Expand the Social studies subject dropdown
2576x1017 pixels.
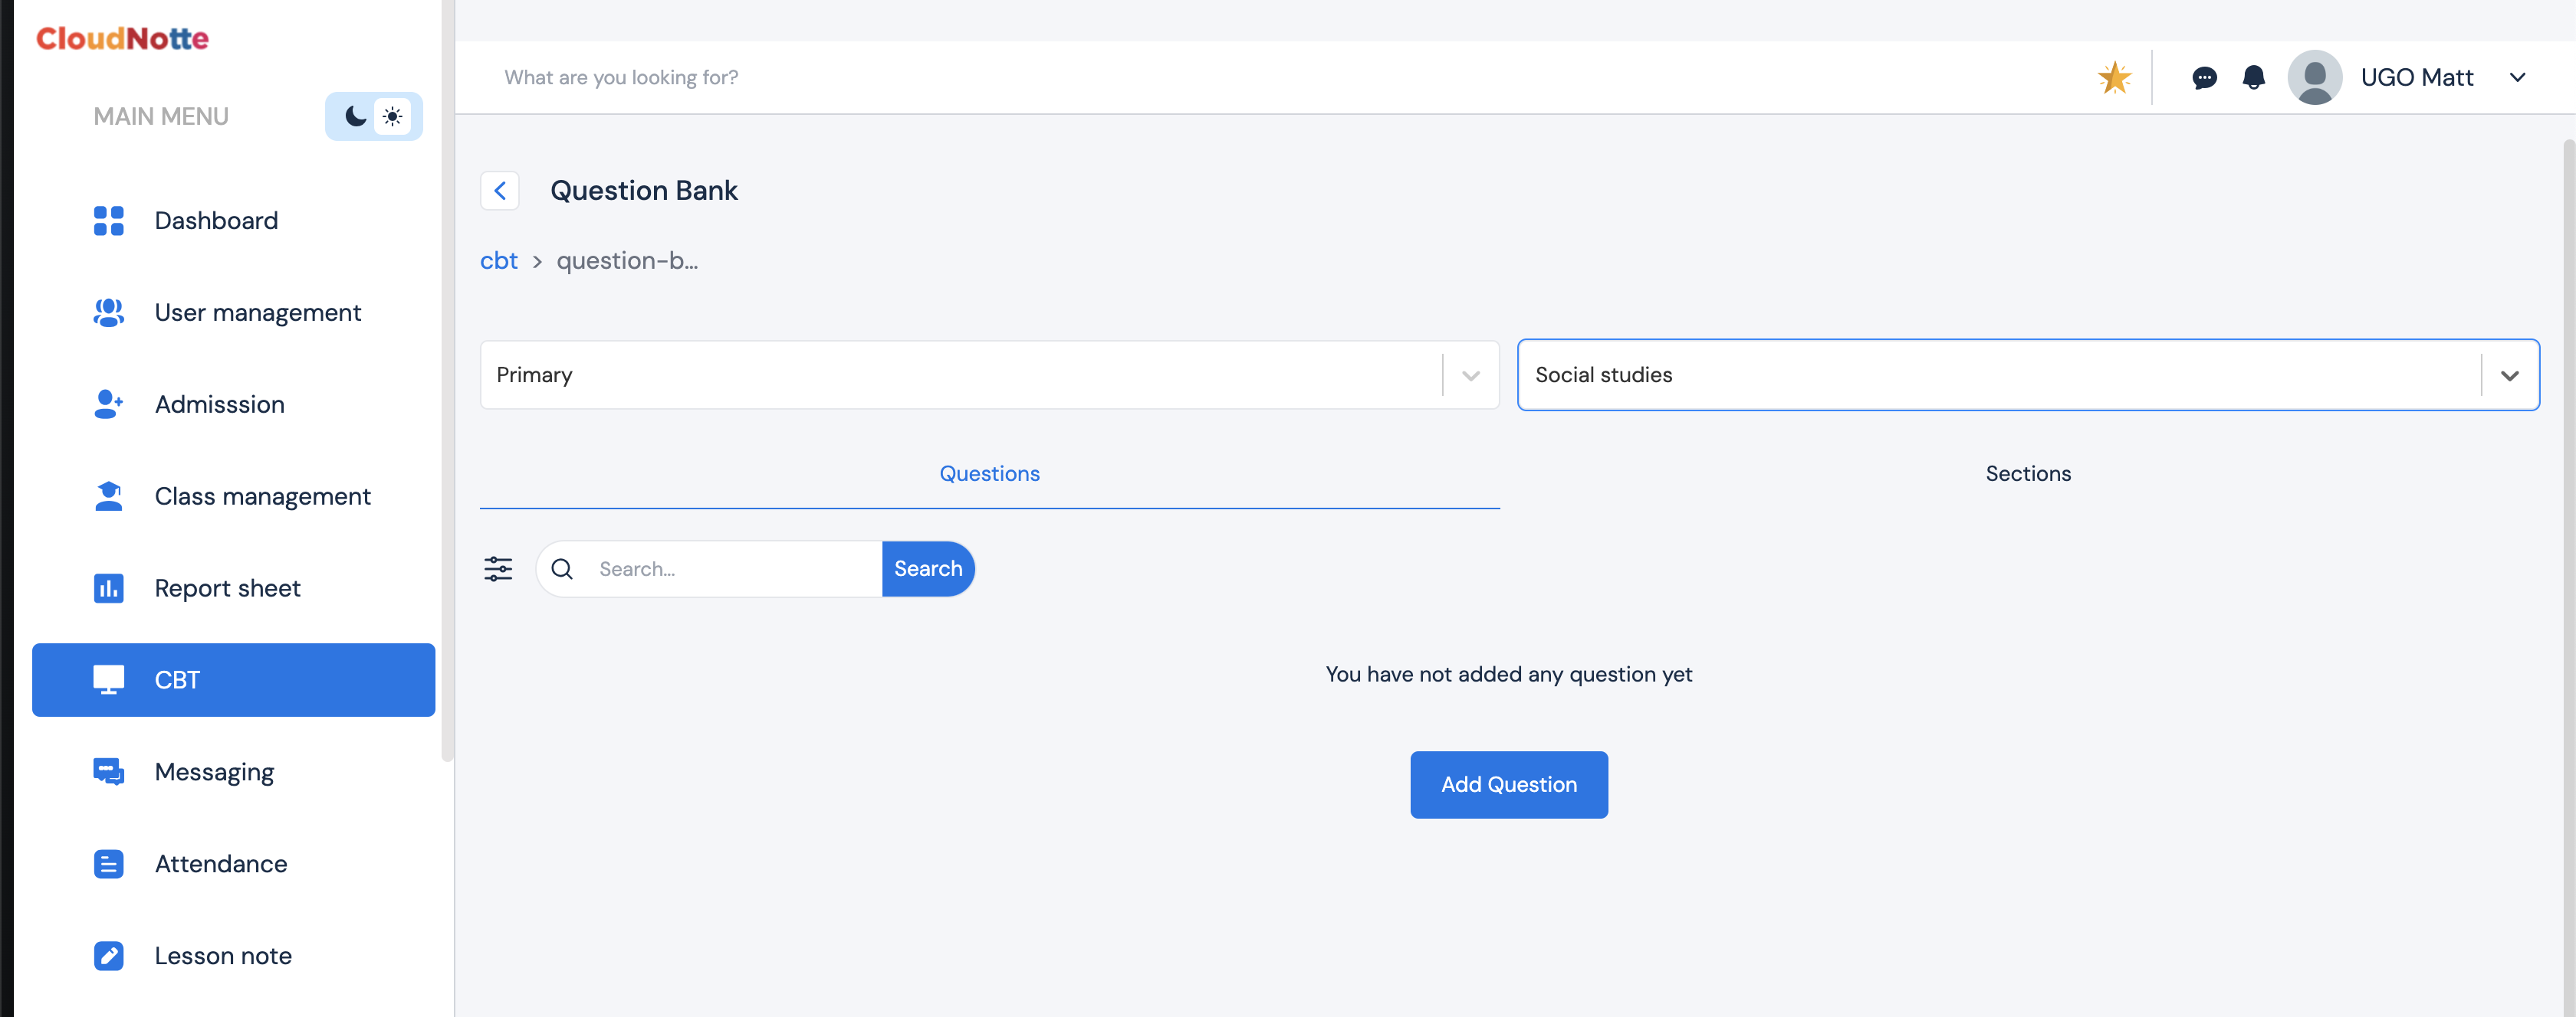pyautogui.click(x=2508, y=375)
